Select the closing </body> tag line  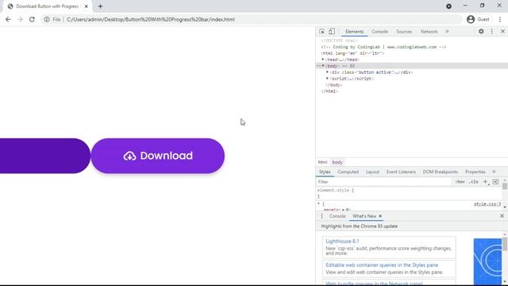coord(333,85)
